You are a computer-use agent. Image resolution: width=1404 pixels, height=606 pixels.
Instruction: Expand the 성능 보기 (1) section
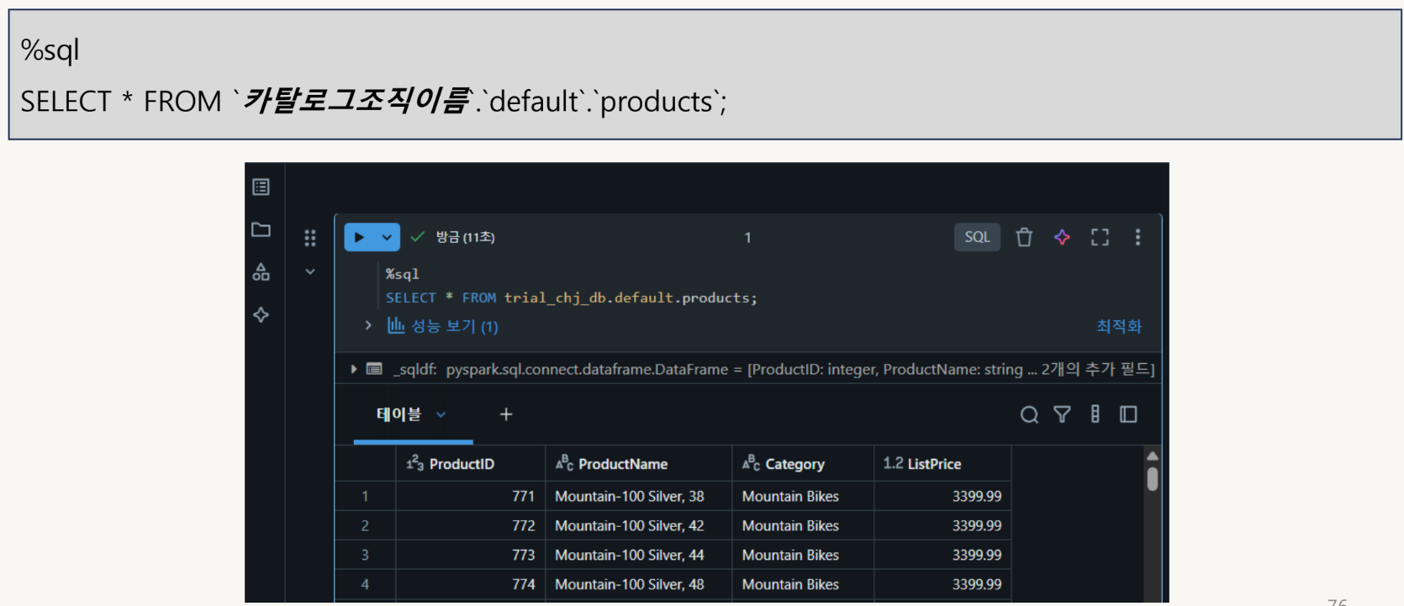point(368,325)
